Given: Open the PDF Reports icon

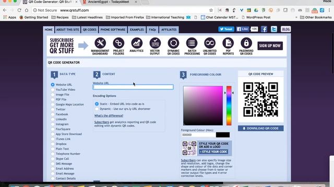Looking at the screenshot, I should 228,43.
